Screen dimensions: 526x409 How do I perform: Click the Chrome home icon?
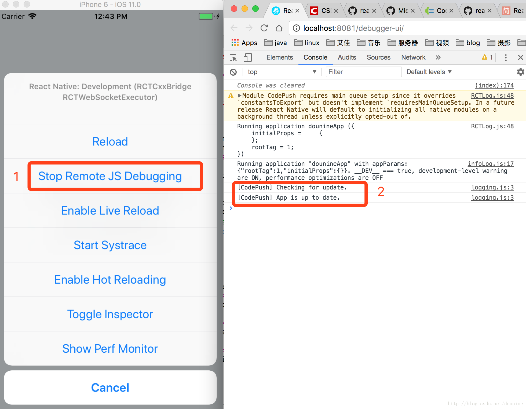coord(279,28)
